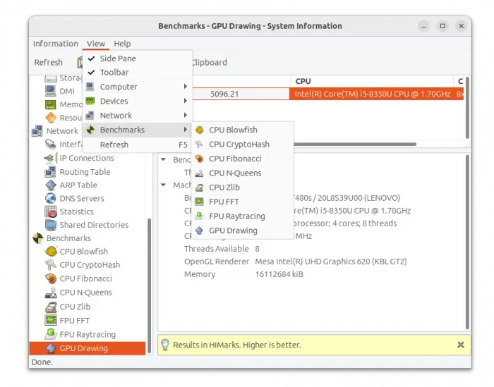Open the Benchmarks submenu entry
The width and height of the screenshot is (494, 387).
[138, 130]
